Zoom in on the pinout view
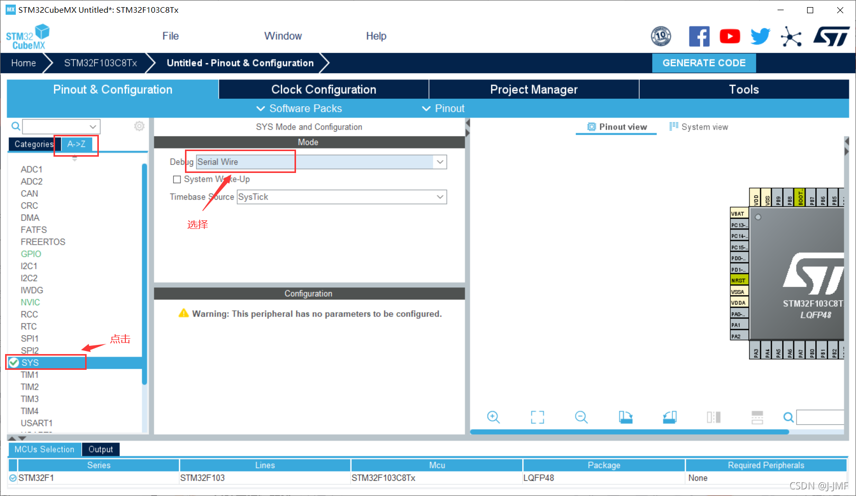 pos(493,417)
